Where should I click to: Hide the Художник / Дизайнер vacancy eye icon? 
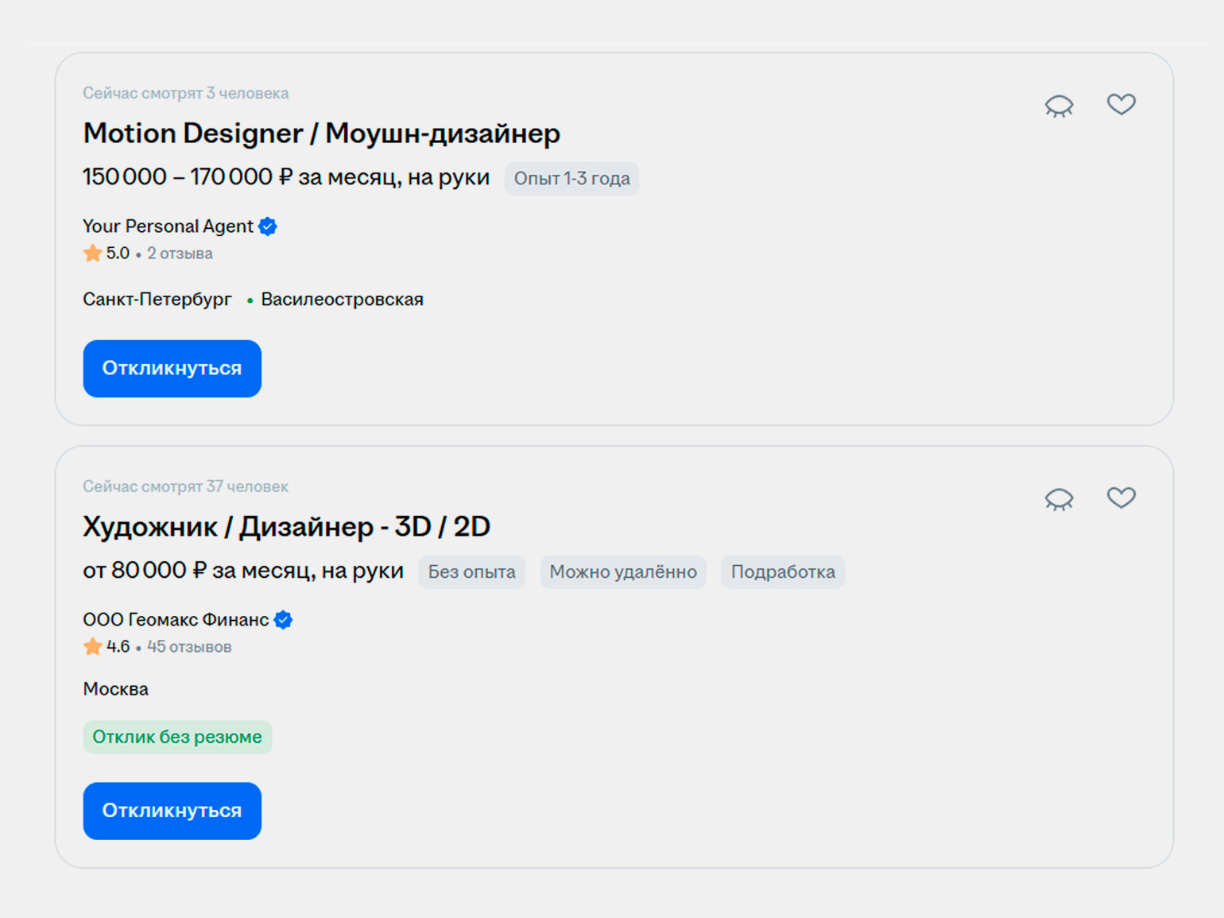click(1059, 499)
